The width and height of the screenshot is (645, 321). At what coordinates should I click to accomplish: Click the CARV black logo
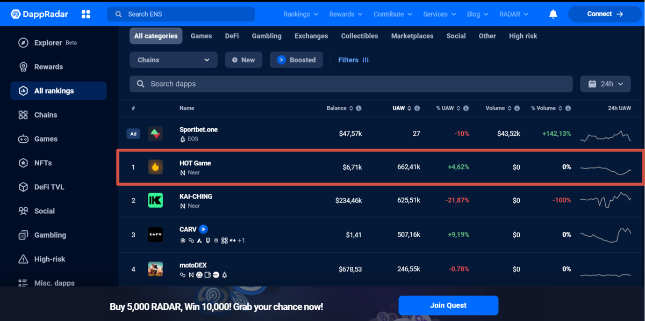click(x=155, y=234)
